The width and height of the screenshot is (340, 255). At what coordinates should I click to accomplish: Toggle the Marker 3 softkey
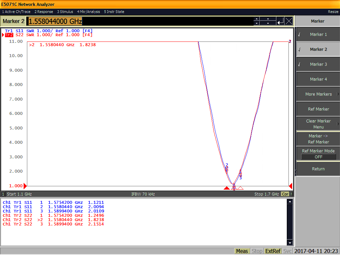tap(318, 64)
